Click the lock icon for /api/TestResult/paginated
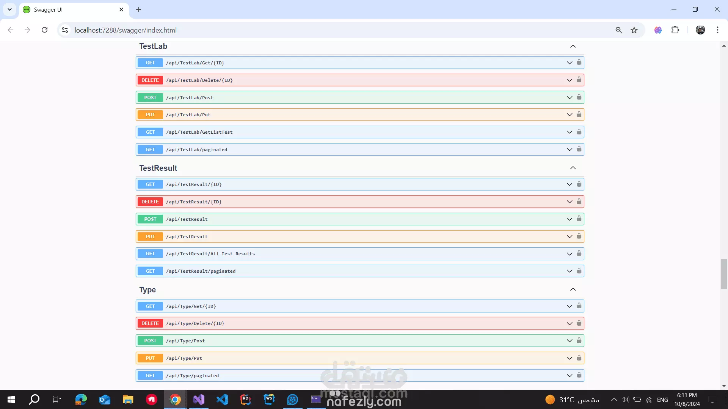 [x=579, y=270]
